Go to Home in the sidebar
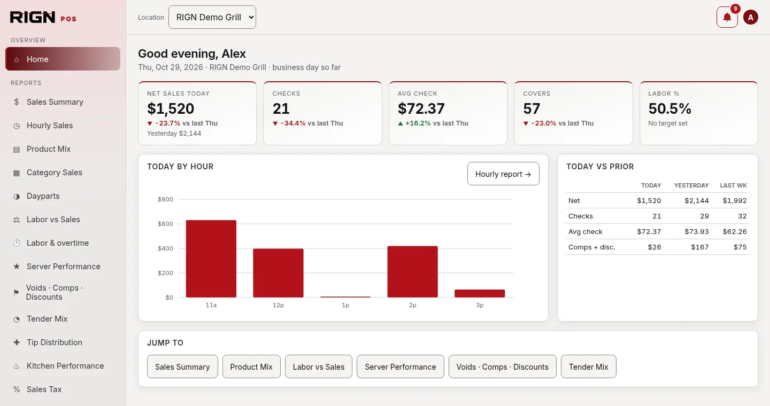This screenshot has width=770, height=406. 63,59
